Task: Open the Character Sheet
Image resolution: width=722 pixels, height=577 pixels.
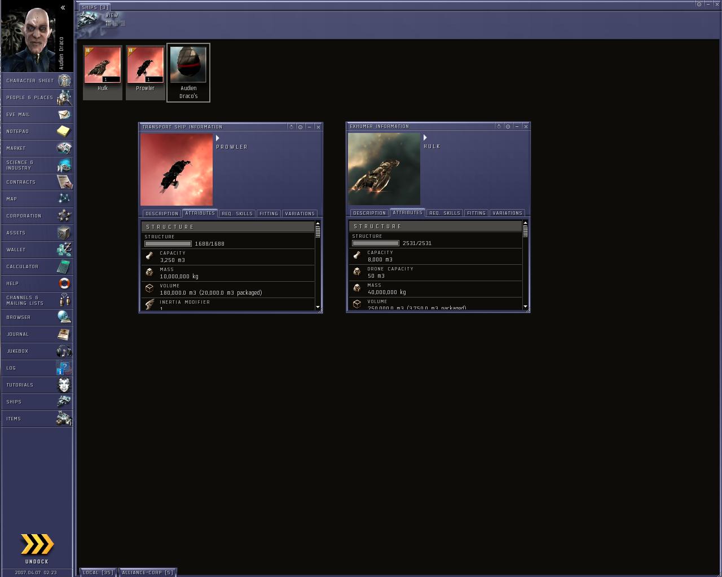Action: (37, 81)
